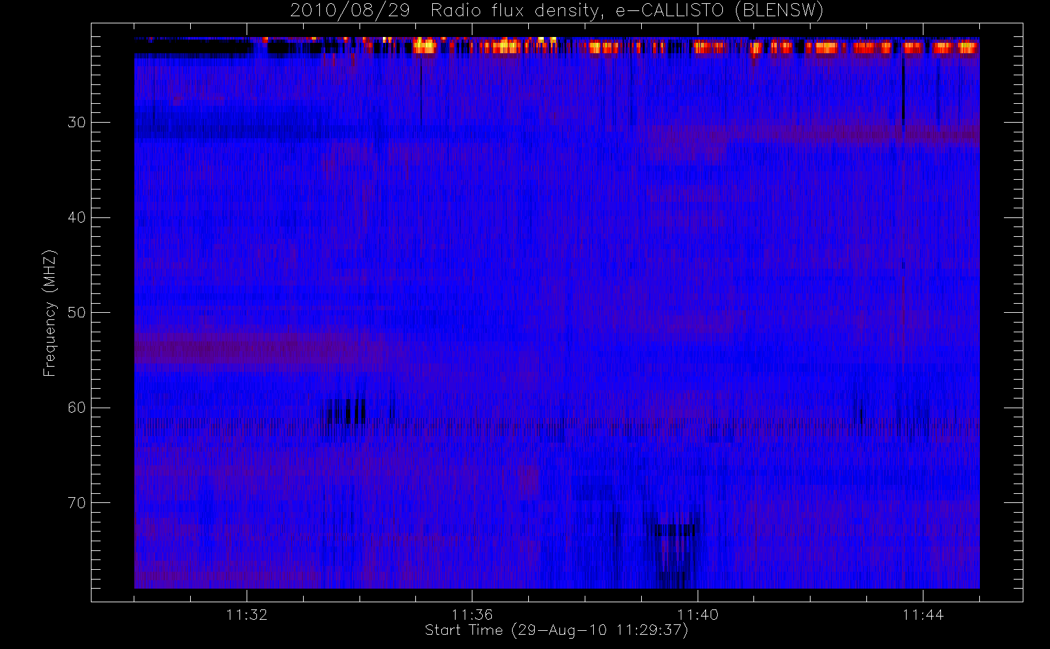This screenshot has width=1050, height=649.
Task: Click the '30' frequency tick label
Action: pos(77,122)
